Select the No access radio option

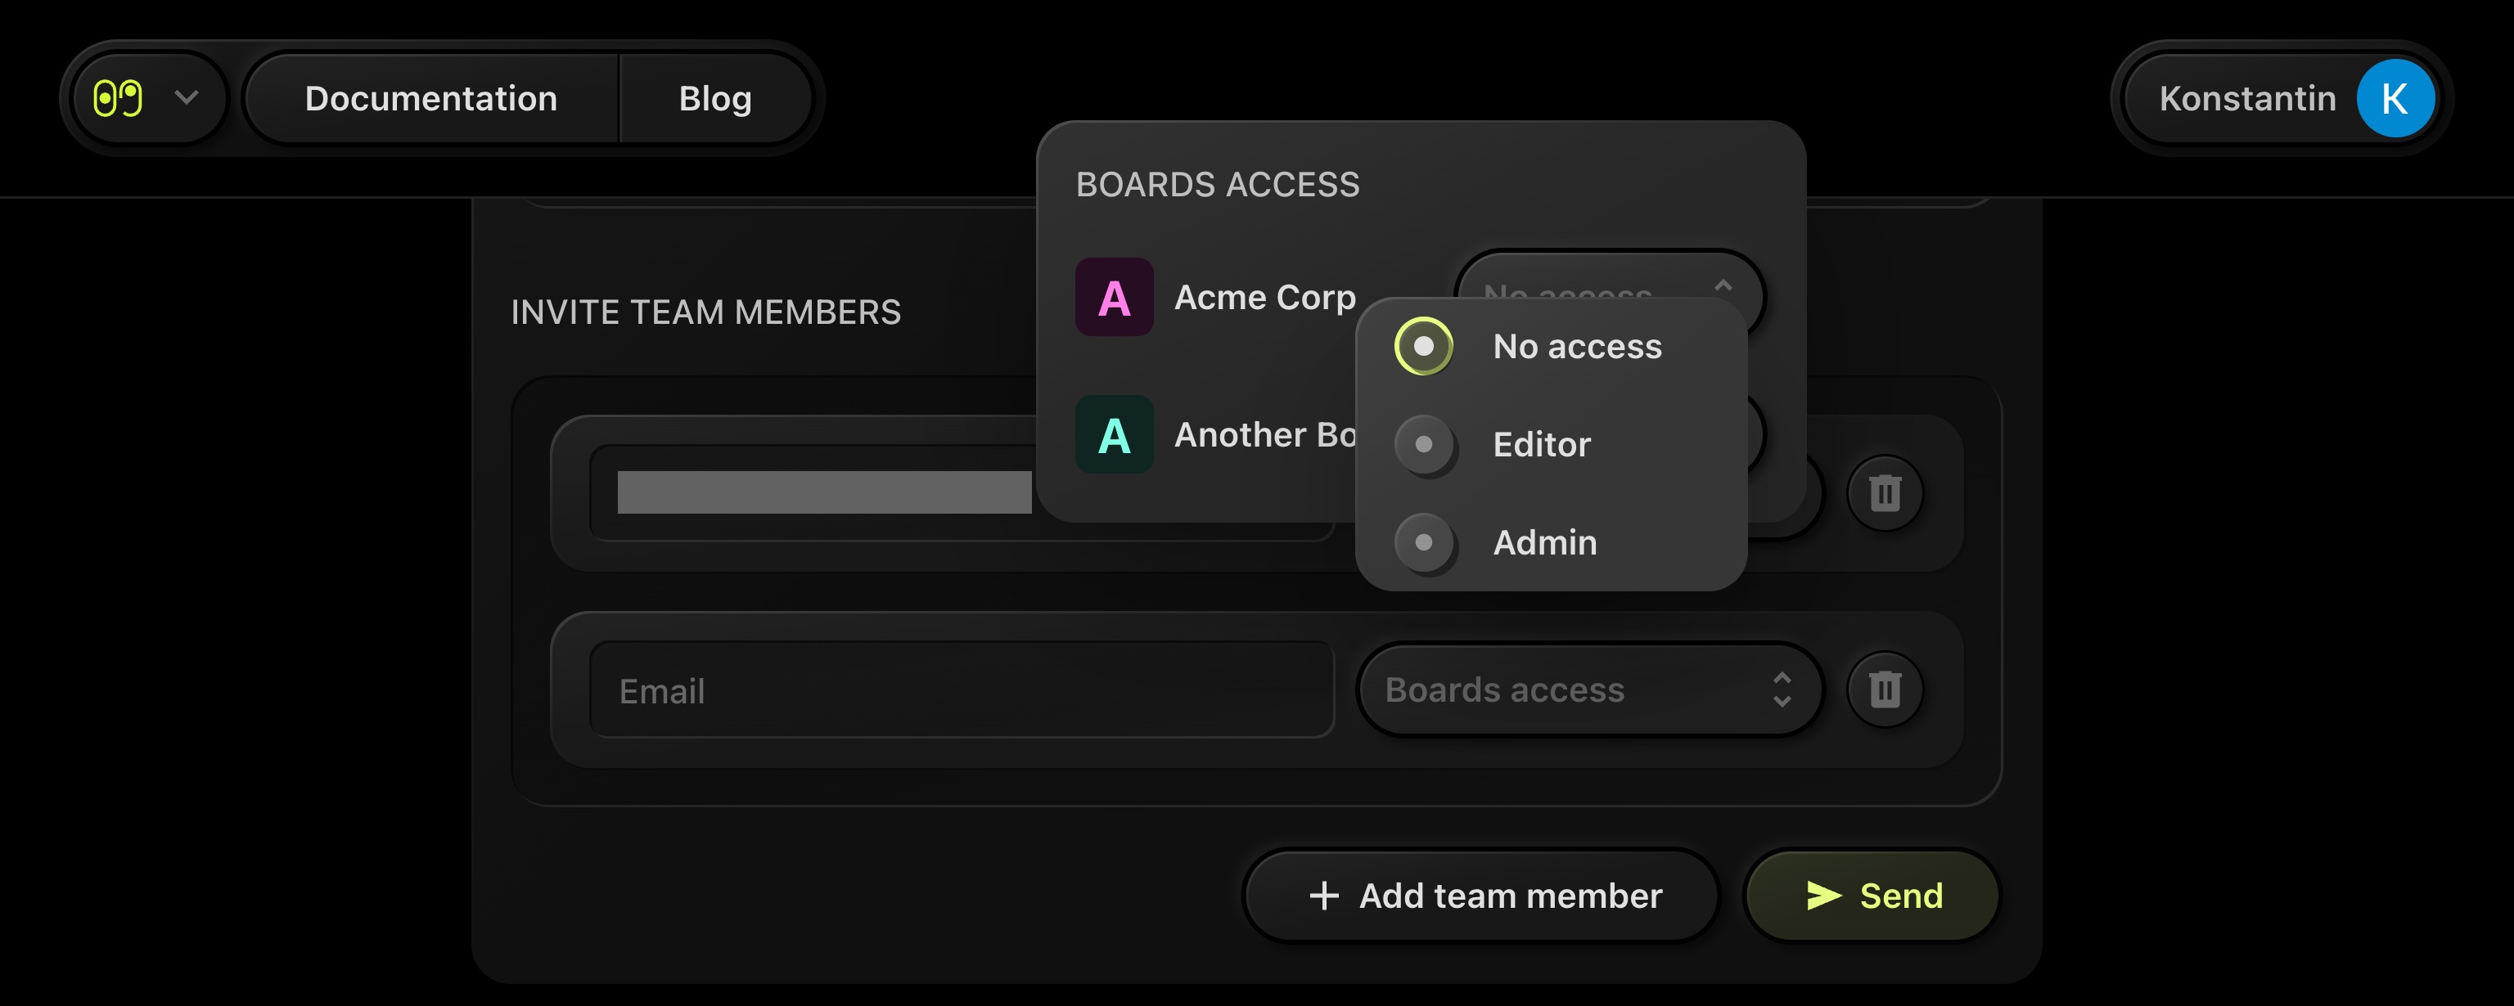(1424, 347)
